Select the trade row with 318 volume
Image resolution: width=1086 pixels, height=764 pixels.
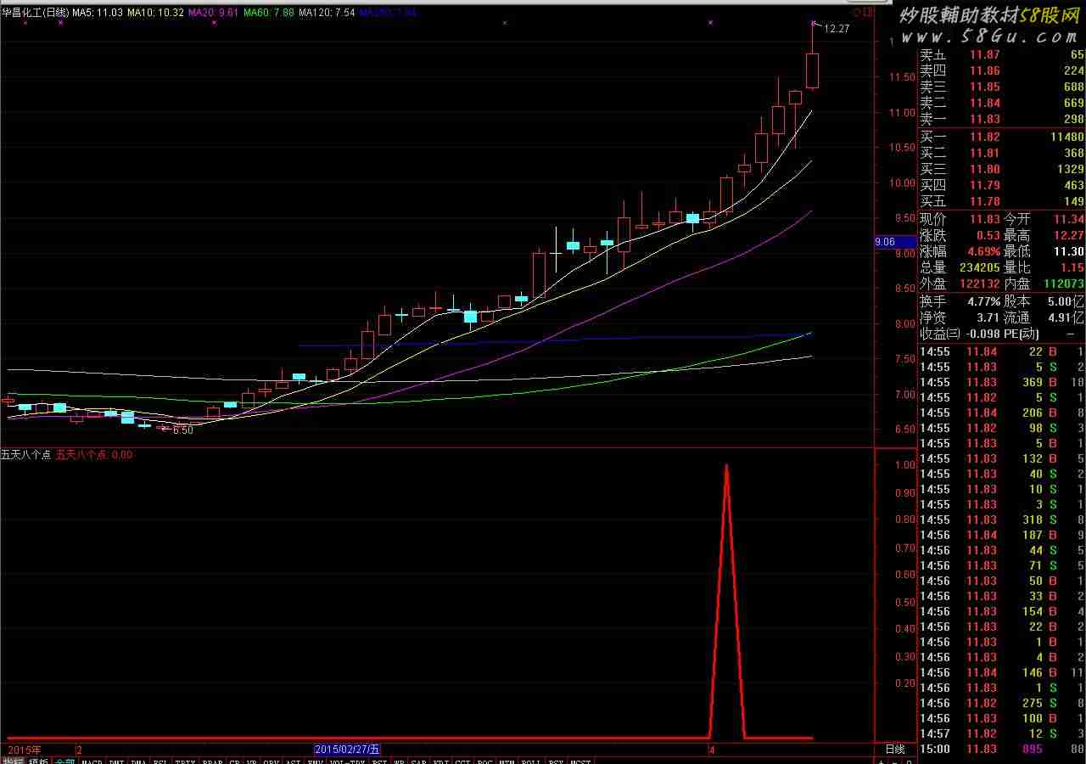(x=1003, y=520)
